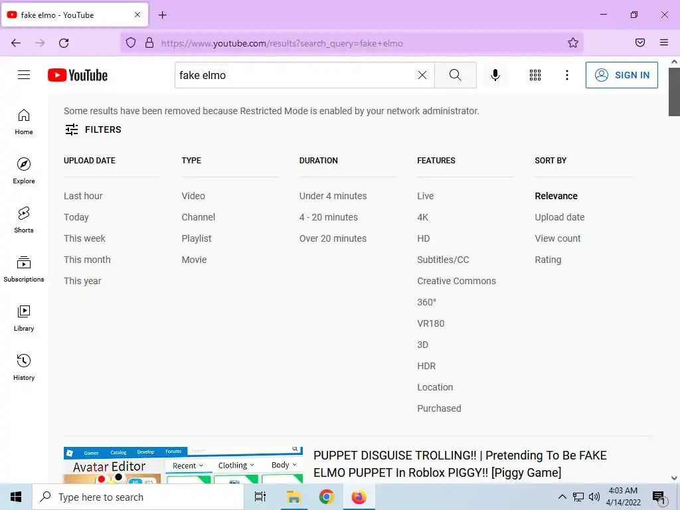Click the magnifier search button
680x510 pixels.
tap(456, 75)
